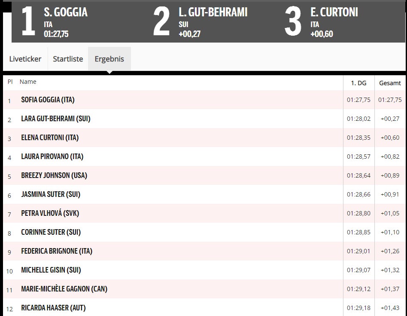
Task: Click the 1. DG column header
Action: click(x=358, y=83)
